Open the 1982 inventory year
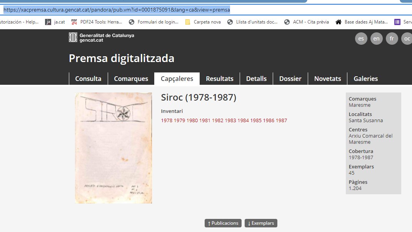The image size is (412, 232). point(218,121)
